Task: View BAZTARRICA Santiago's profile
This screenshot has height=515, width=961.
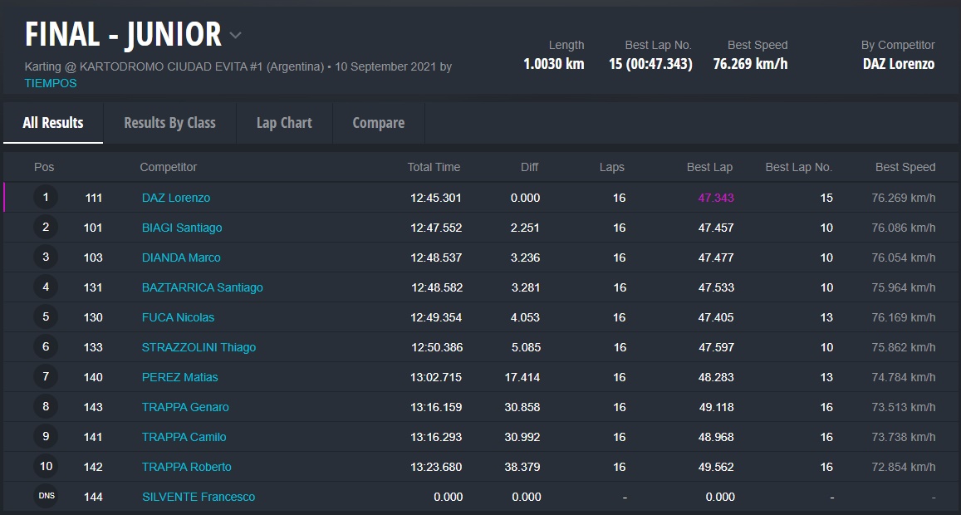Action: click(x=202, y=287)
